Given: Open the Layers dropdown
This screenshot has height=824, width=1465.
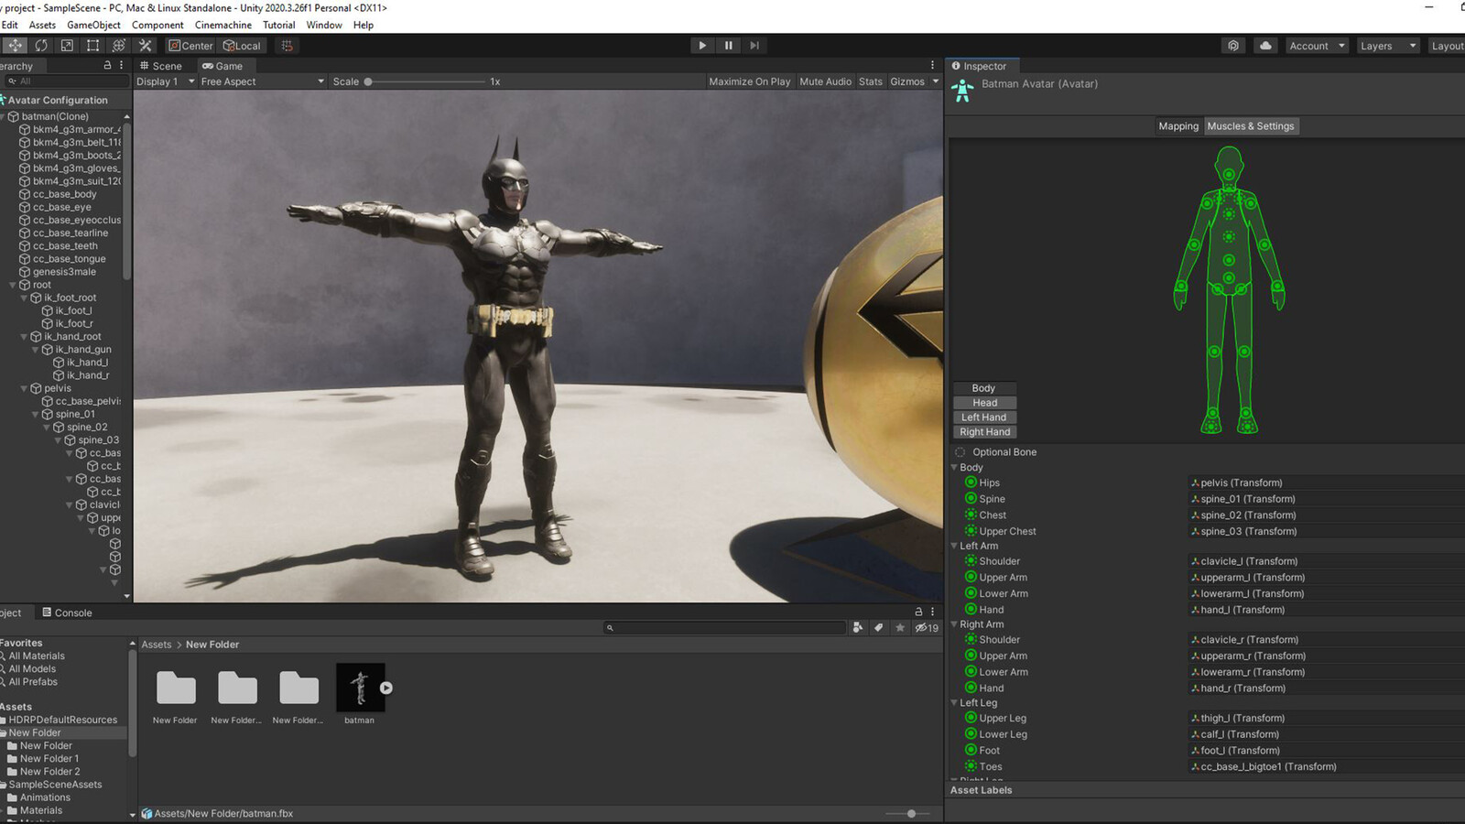Looking at the screenshot, I should [1387, 46].
